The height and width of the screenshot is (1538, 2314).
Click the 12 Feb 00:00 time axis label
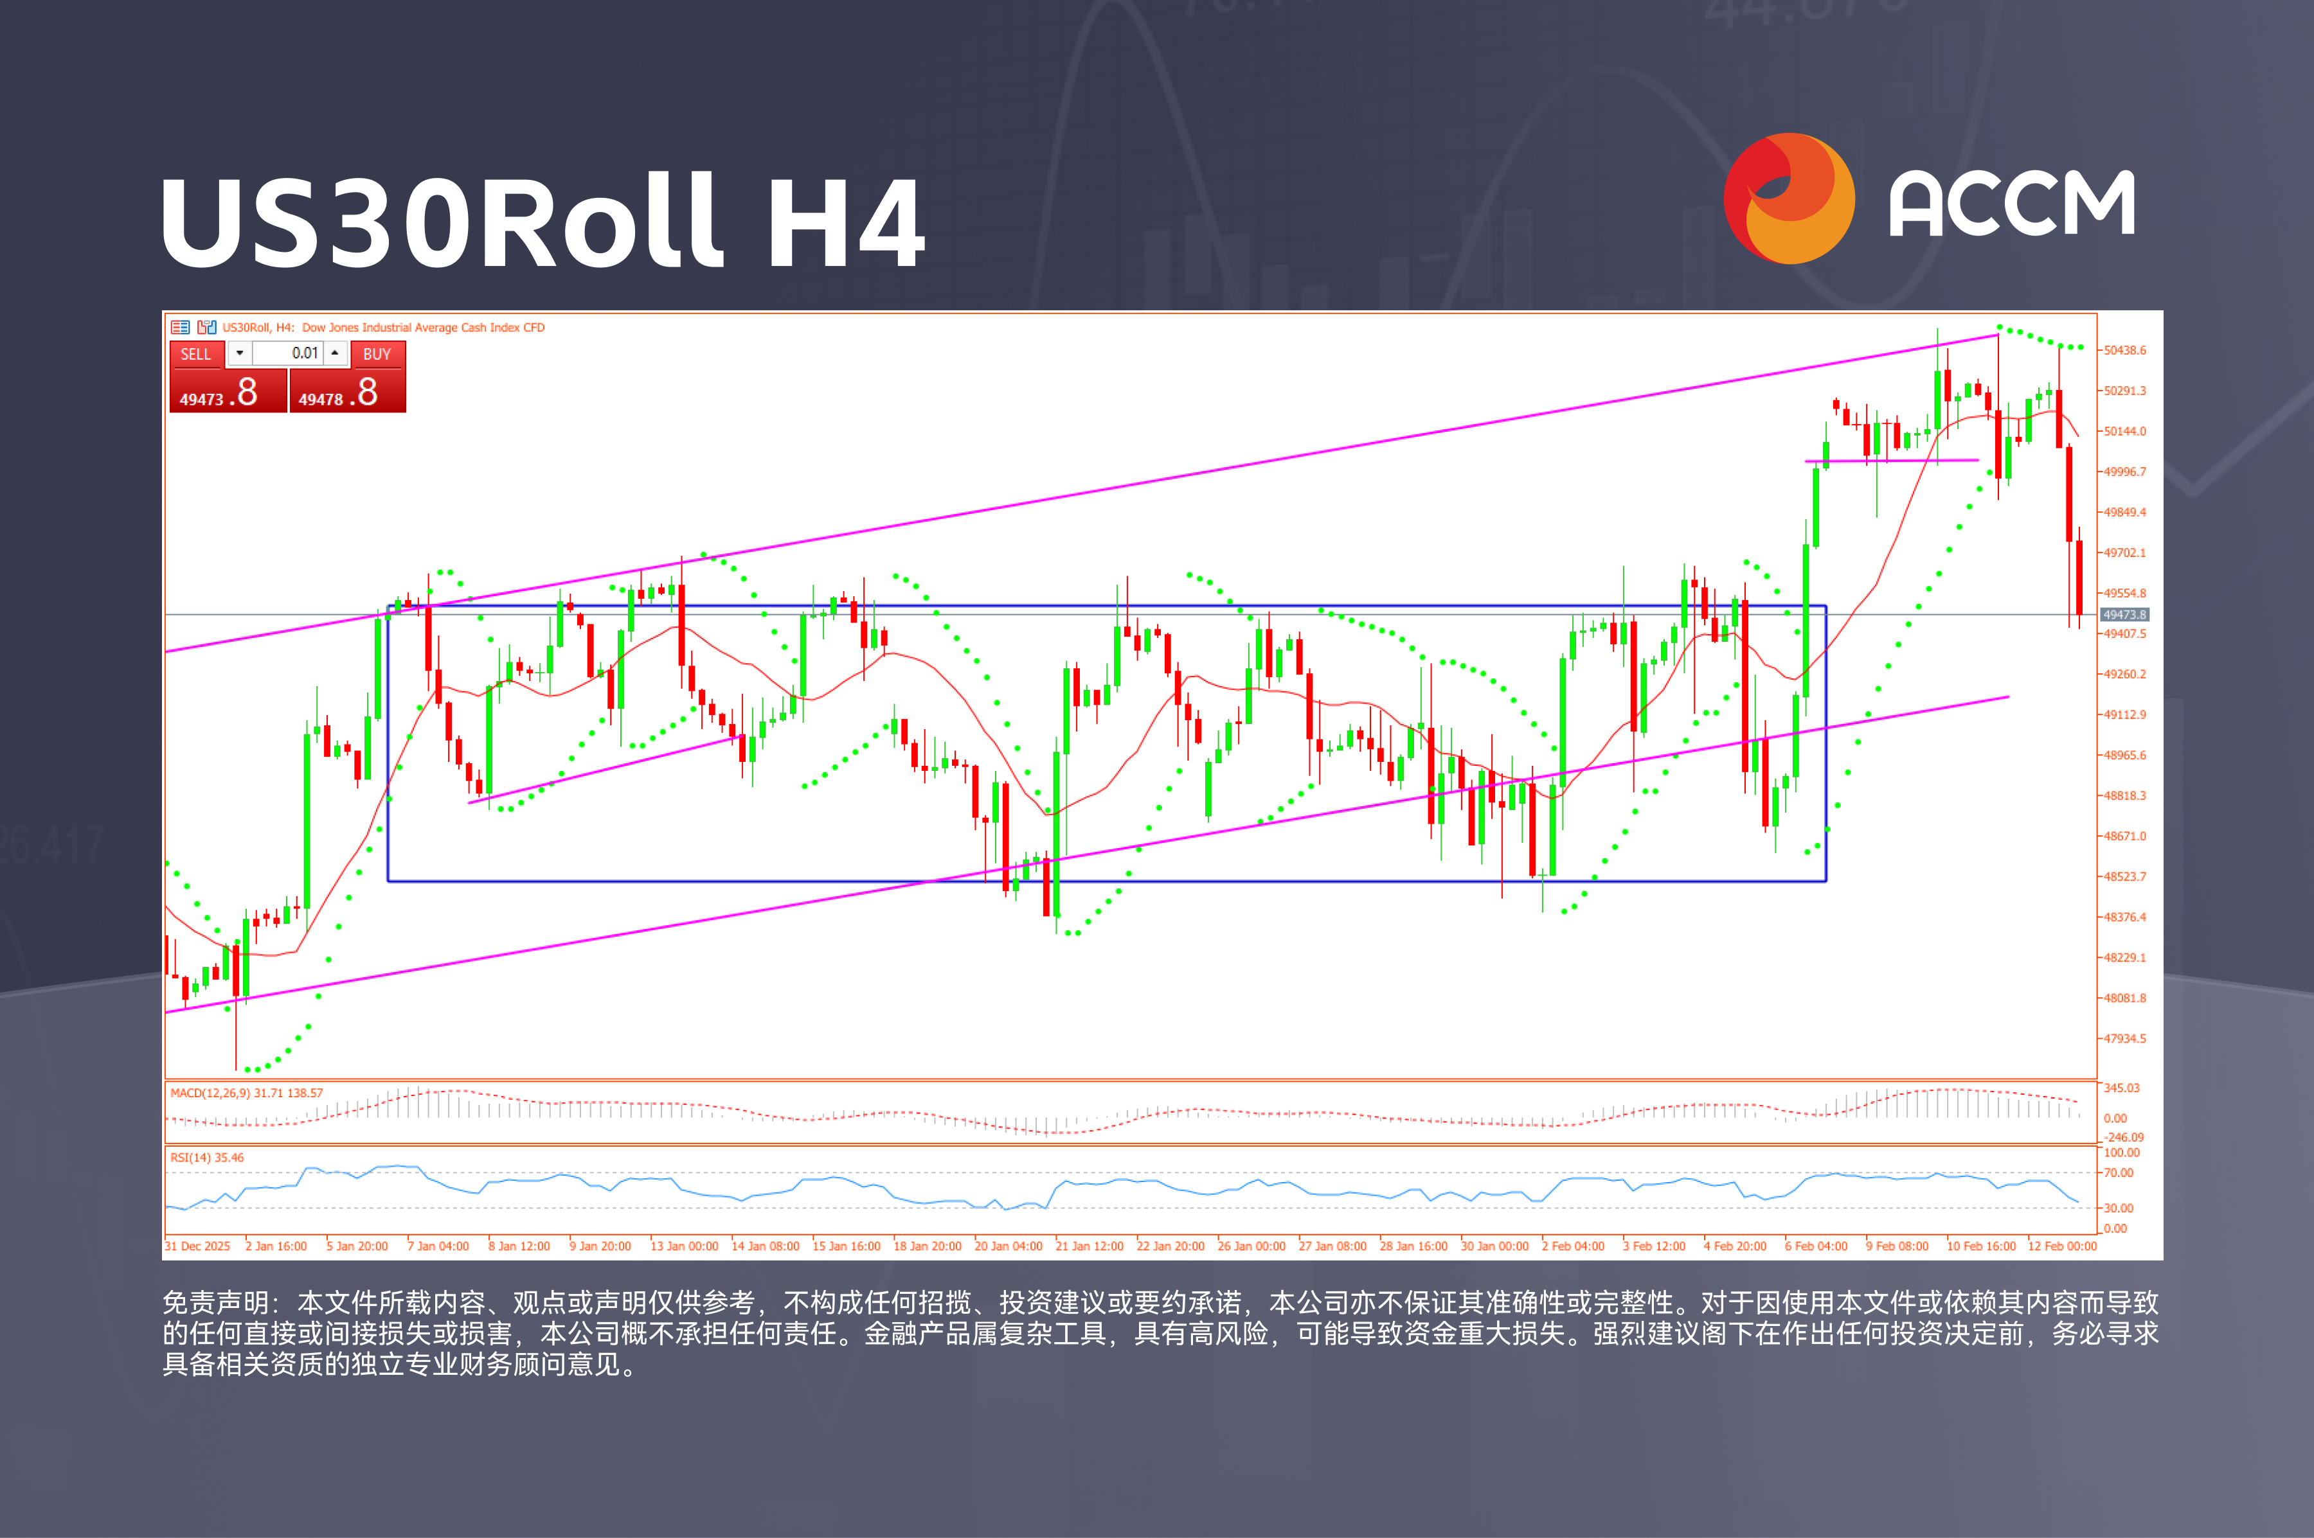click(x=2062, y=1247)
